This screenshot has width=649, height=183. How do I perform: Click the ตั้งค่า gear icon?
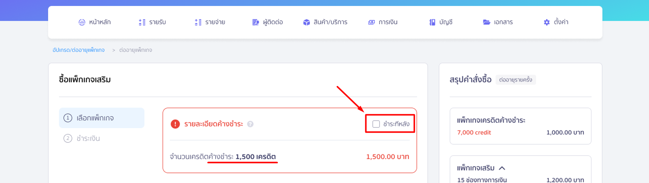coord(547,22)
